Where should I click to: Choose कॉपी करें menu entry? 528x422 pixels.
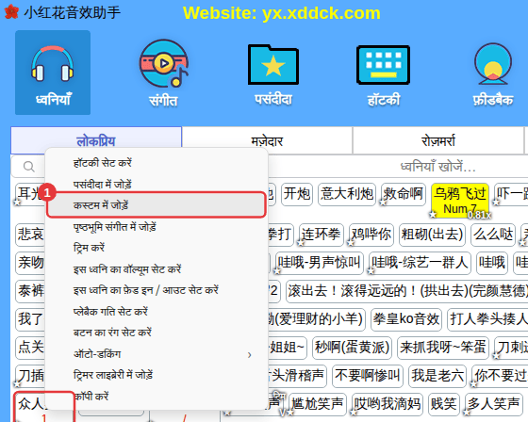[x=157, y=396]
